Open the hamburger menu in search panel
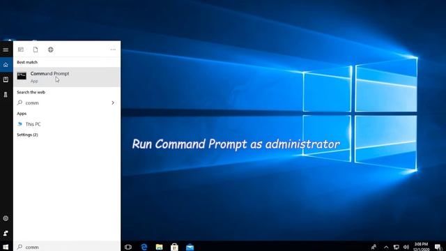The image size is (446, 251). (6, 50)
